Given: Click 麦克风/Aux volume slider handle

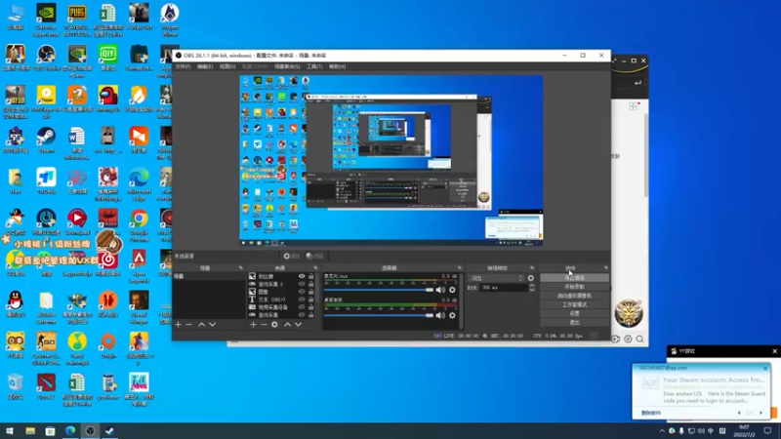Looking at the screenshot, I should point(430,290).
